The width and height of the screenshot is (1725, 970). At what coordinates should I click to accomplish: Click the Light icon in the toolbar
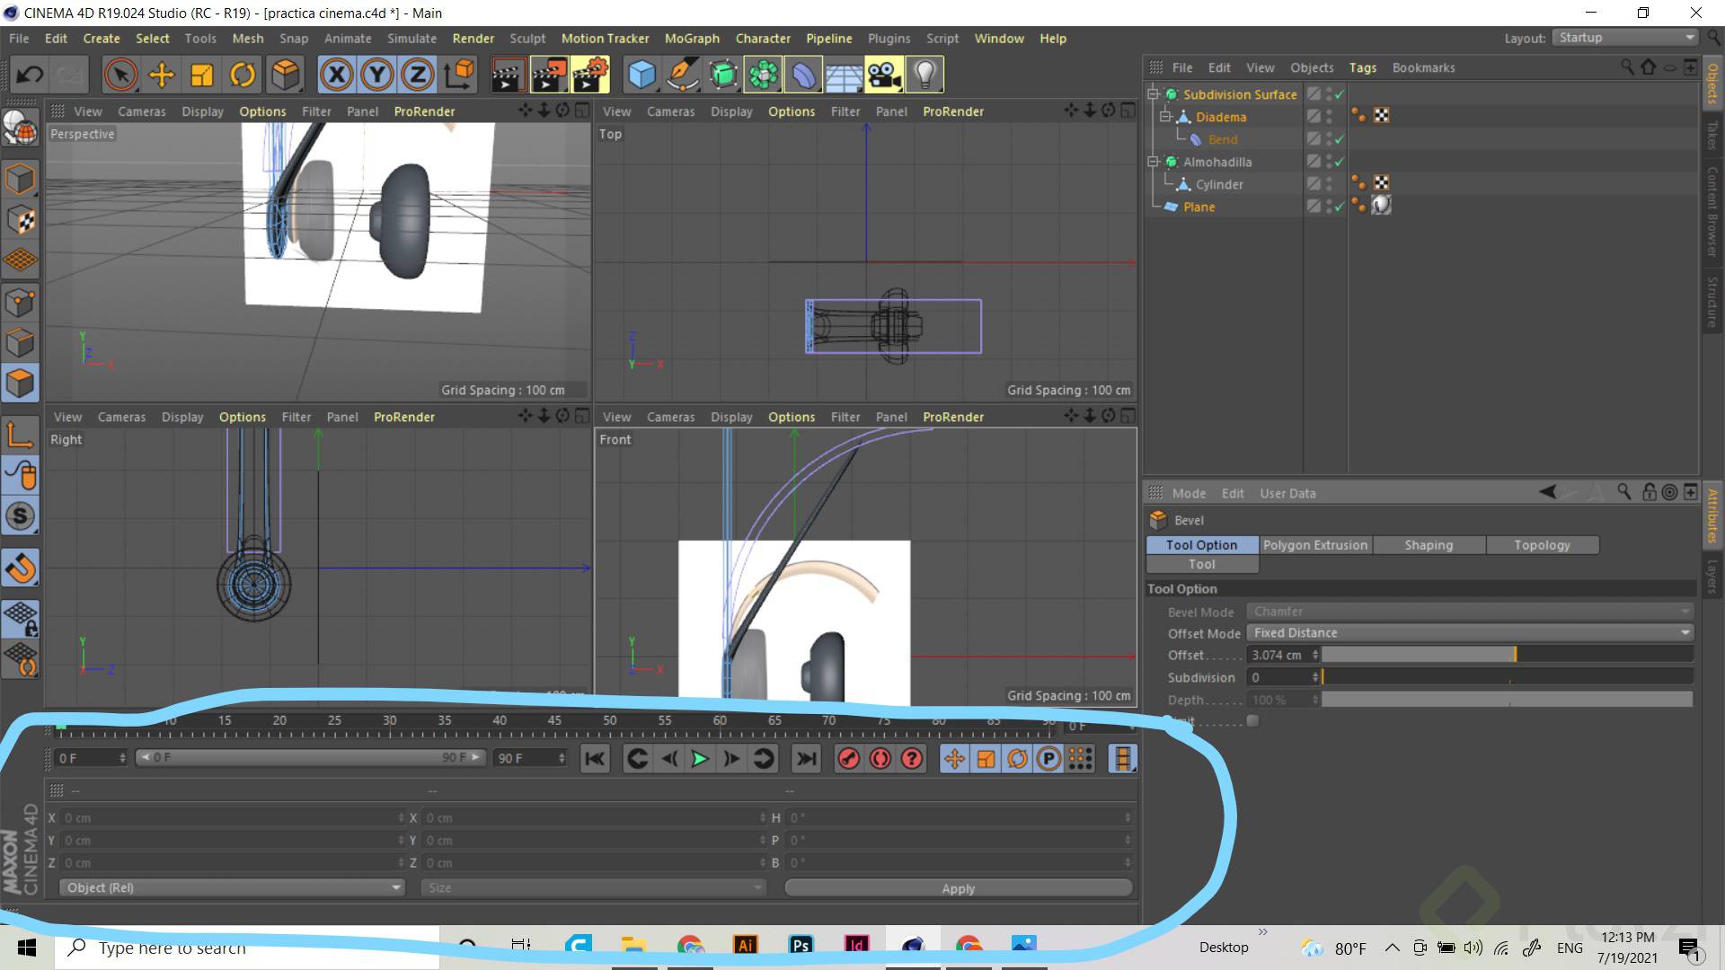coord(925,75)
